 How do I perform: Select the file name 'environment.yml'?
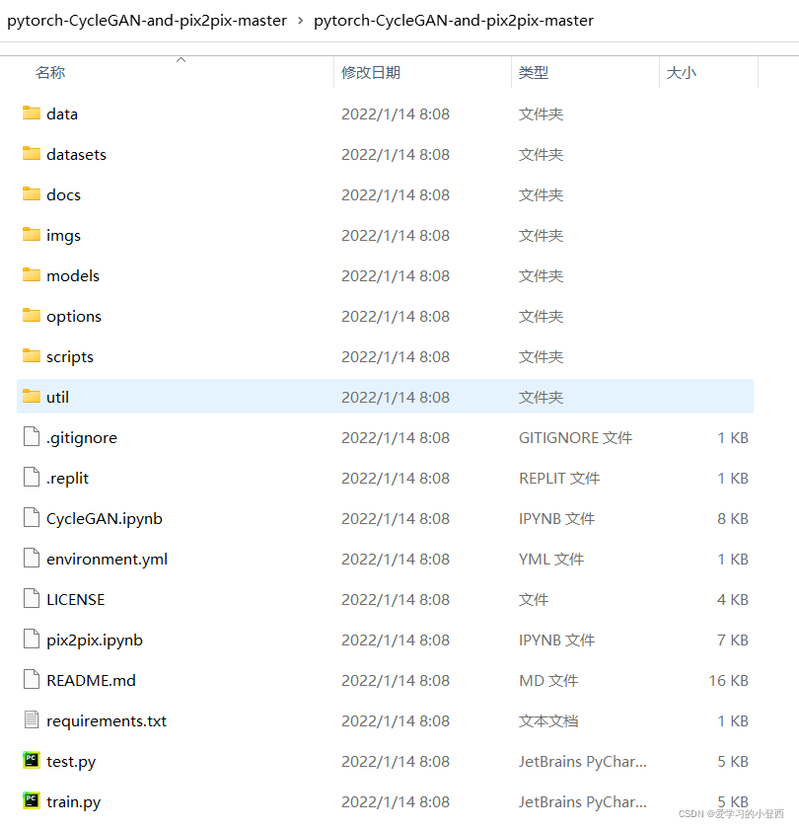pyautogui.click(x=108, y=560)
